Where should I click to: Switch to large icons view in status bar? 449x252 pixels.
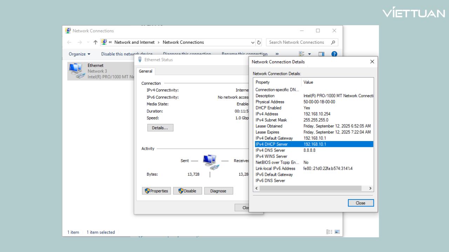337,232
